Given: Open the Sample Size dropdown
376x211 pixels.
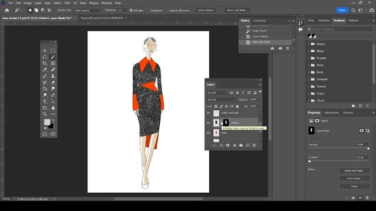Looking at the screenshot, I should tap(87, 11).
